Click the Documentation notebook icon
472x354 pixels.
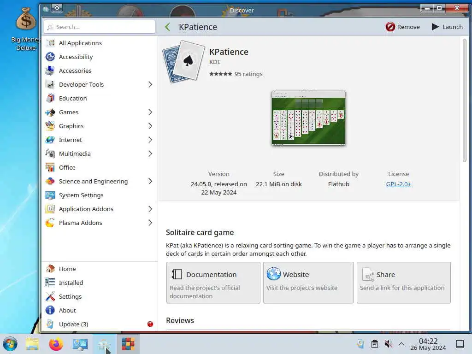[177, 275]
